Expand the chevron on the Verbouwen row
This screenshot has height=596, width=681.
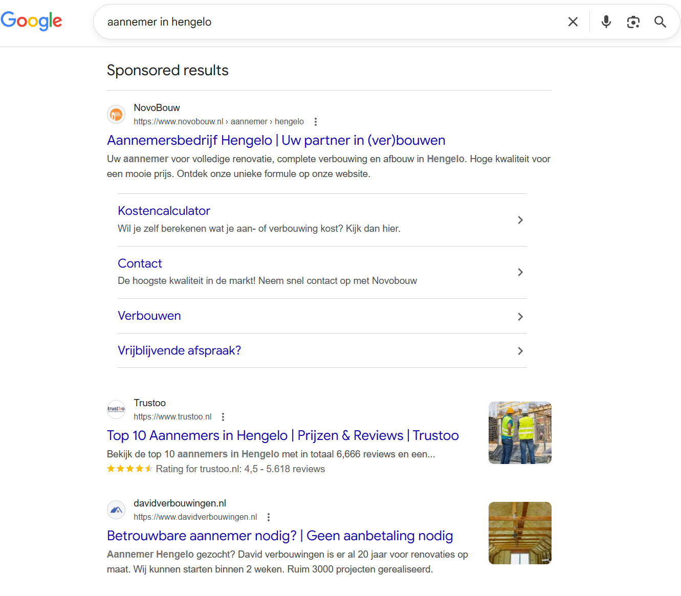pos(520,317)
